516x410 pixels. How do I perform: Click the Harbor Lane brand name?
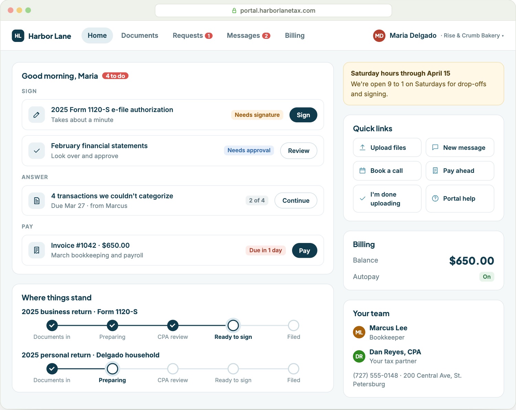tap(50, 36)
